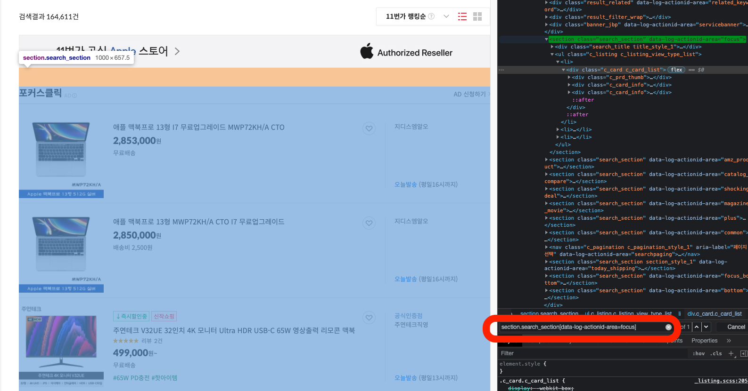Clear the DevTools search field
Screen dimensions: 748x391
668,327
